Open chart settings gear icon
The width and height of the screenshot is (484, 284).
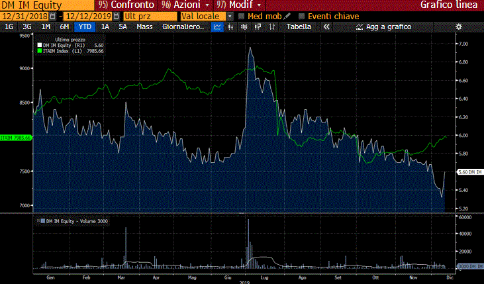pos(458,26)
